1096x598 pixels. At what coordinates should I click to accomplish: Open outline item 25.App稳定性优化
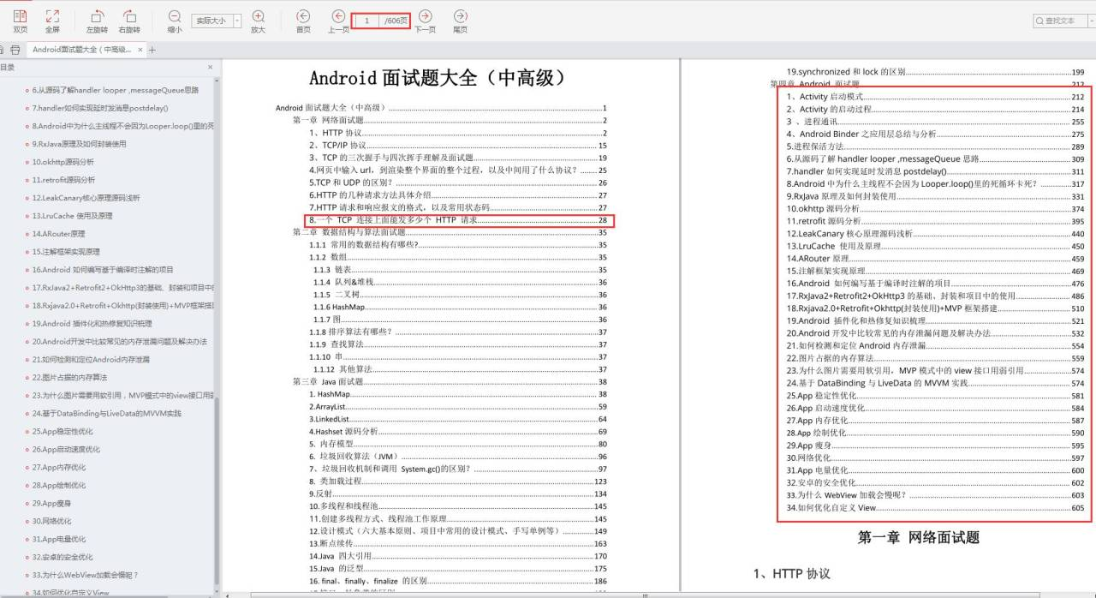pyautogui.click(x=62, y=432)
